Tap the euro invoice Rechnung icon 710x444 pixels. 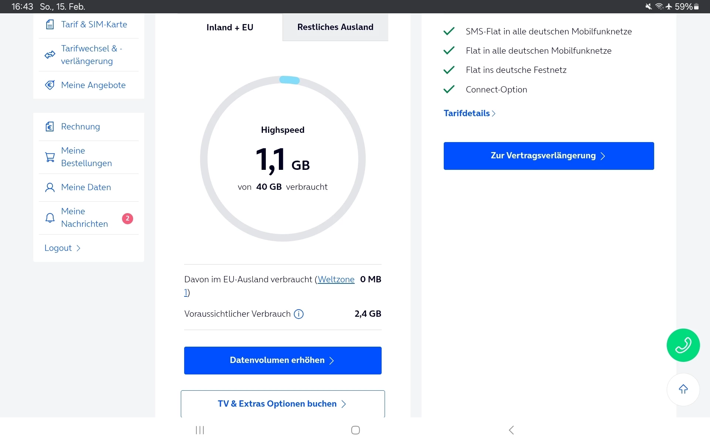pyautogui.click(x=50, y=127)
